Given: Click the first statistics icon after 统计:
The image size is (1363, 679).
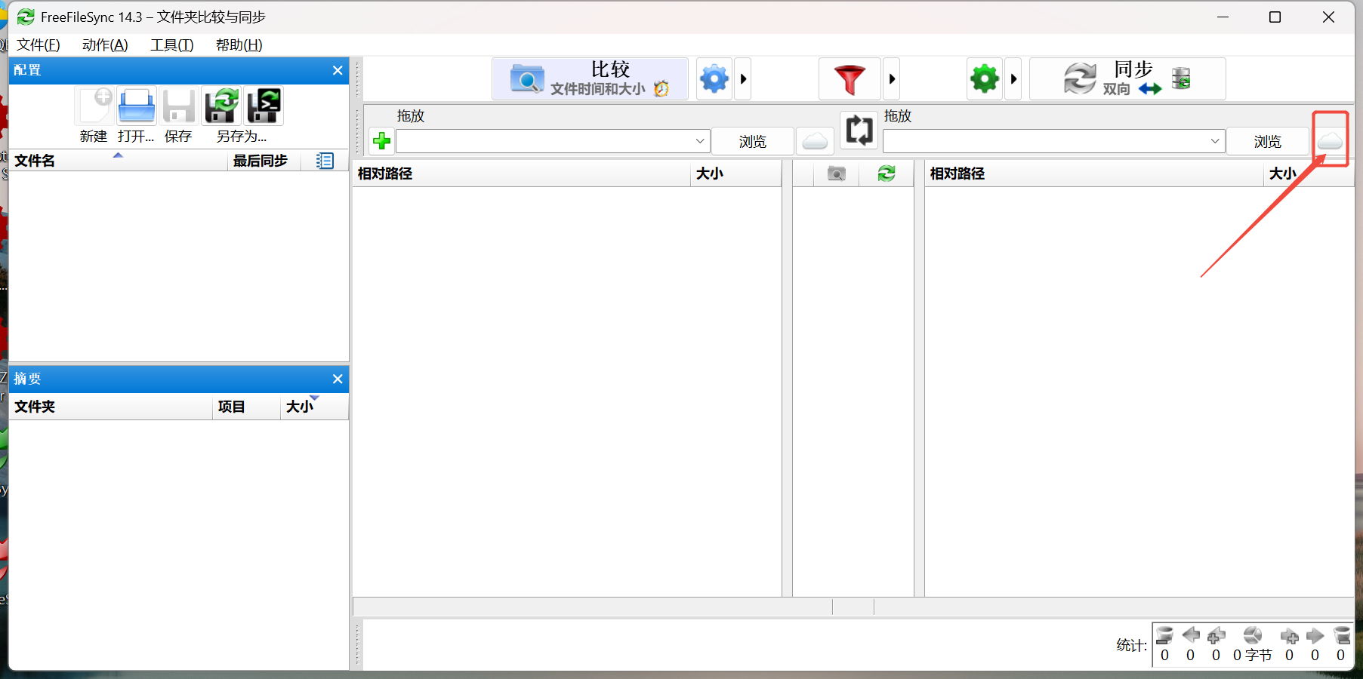Looking at the screenshot, I should click(x=1164, y=635).
